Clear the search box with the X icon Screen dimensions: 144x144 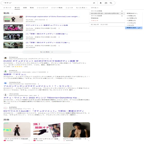[94, 3]
